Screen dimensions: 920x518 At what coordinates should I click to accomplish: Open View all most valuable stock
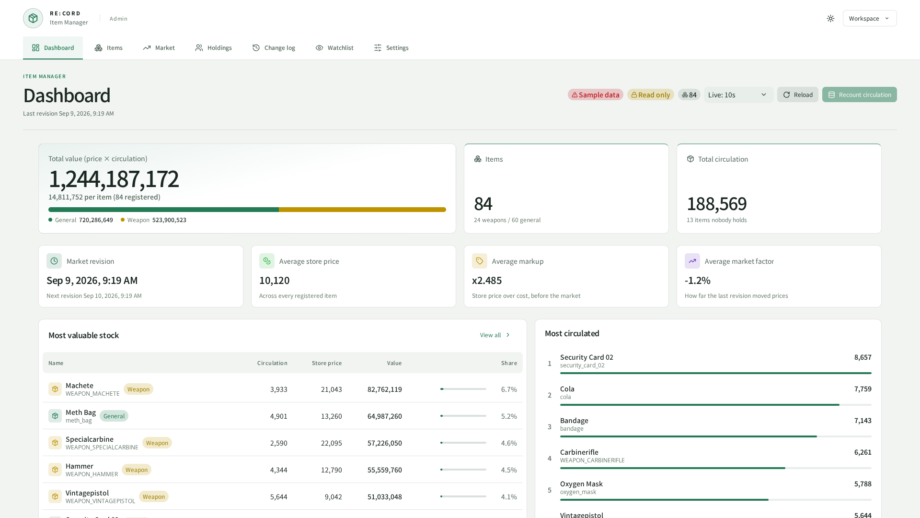coord(495,335)
